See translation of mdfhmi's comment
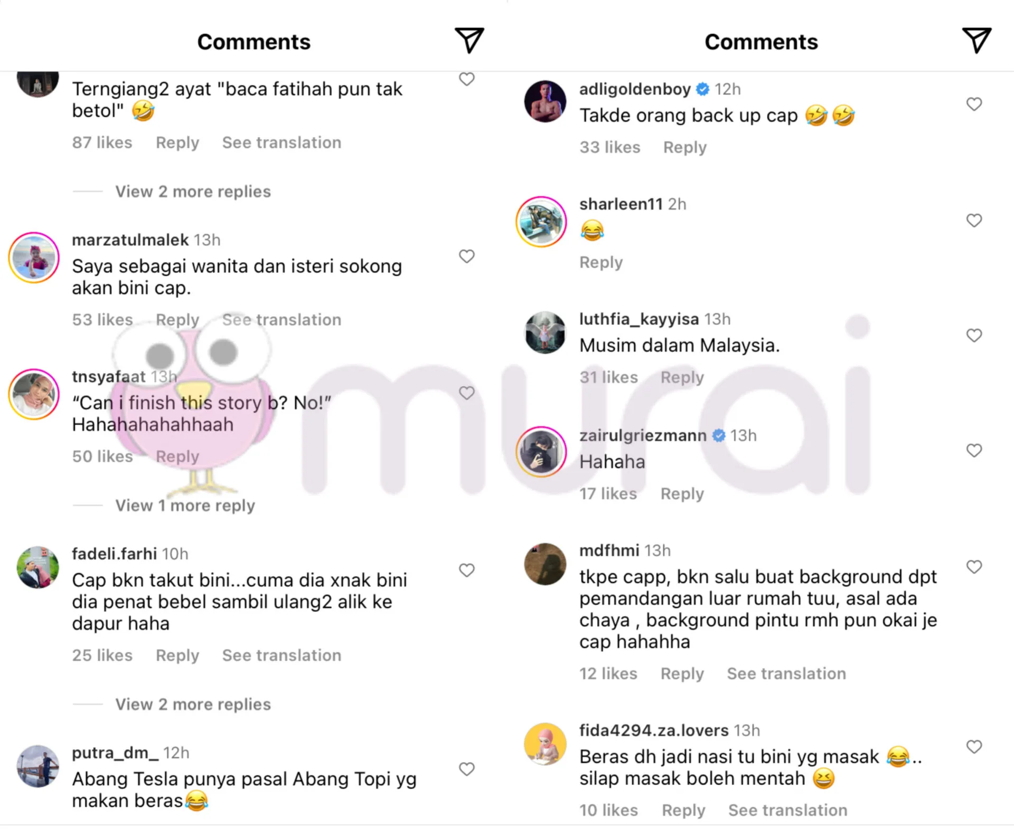 click(x=786, y=674)
